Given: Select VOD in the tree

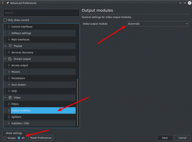Looking at the screenshot, I should coord(14,91).
